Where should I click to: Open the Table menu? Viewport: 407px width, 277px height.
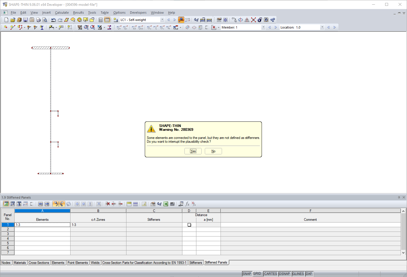(x=105, y=13)
